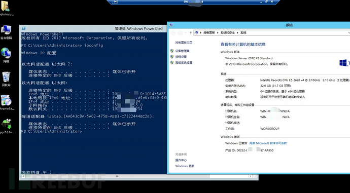The width and height of the screenshot is (350, 193).
Task: Click 阅读 Microsoft 软件许可条款 link
Action: 268,143
